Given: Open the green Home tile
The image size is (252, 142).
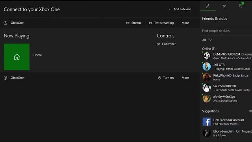Looking at the screenshot, I should click(17, 57).
